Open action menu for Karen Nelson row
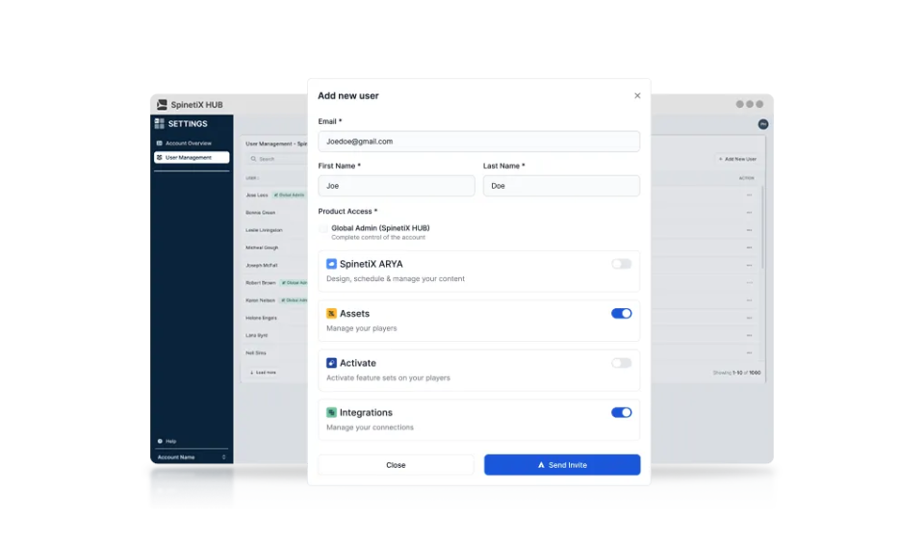924x544 pixels. [749, 300]
